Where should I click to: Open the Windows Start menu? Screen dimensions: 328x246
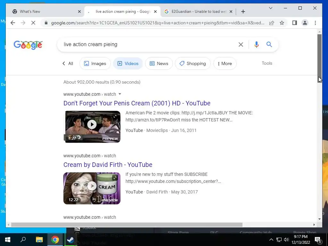(8, 240)
